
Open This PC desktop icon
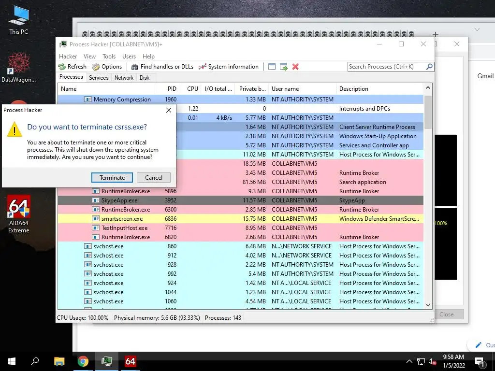(19, 19)
